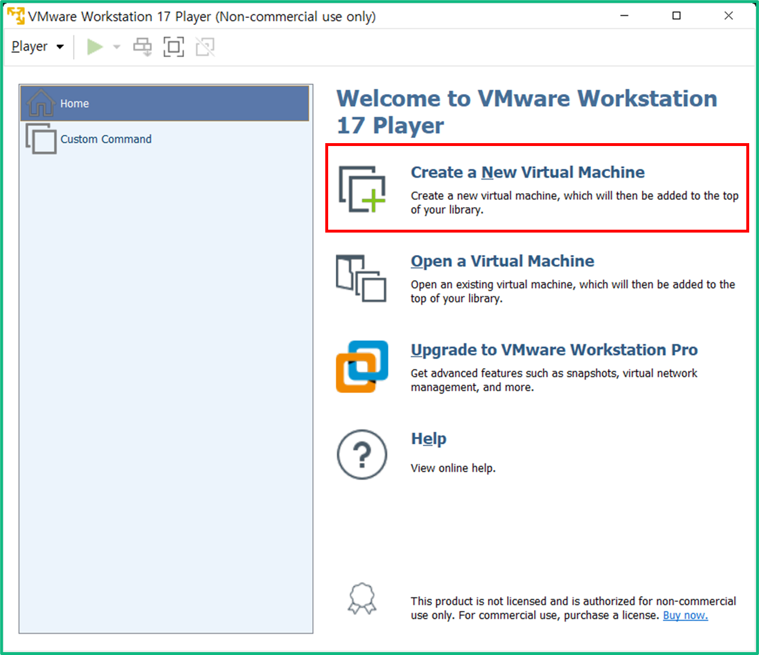The image size is (759, 655).
Task: Maximize the VMware Player window
Action: (677, 16)
